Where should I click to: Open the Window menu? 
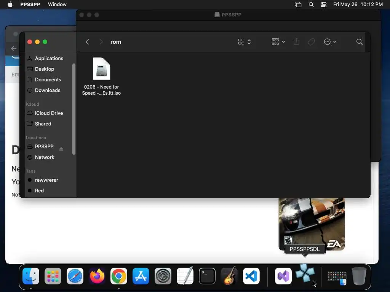click(x=57, y=5)
